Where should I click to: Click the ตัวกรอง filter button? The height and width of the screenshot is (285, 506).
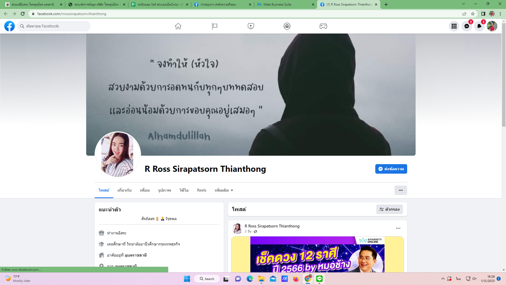click(x=390, y=209)
